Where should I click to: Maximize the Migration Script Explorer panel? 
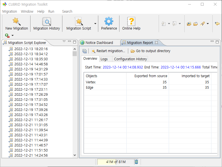75,42
